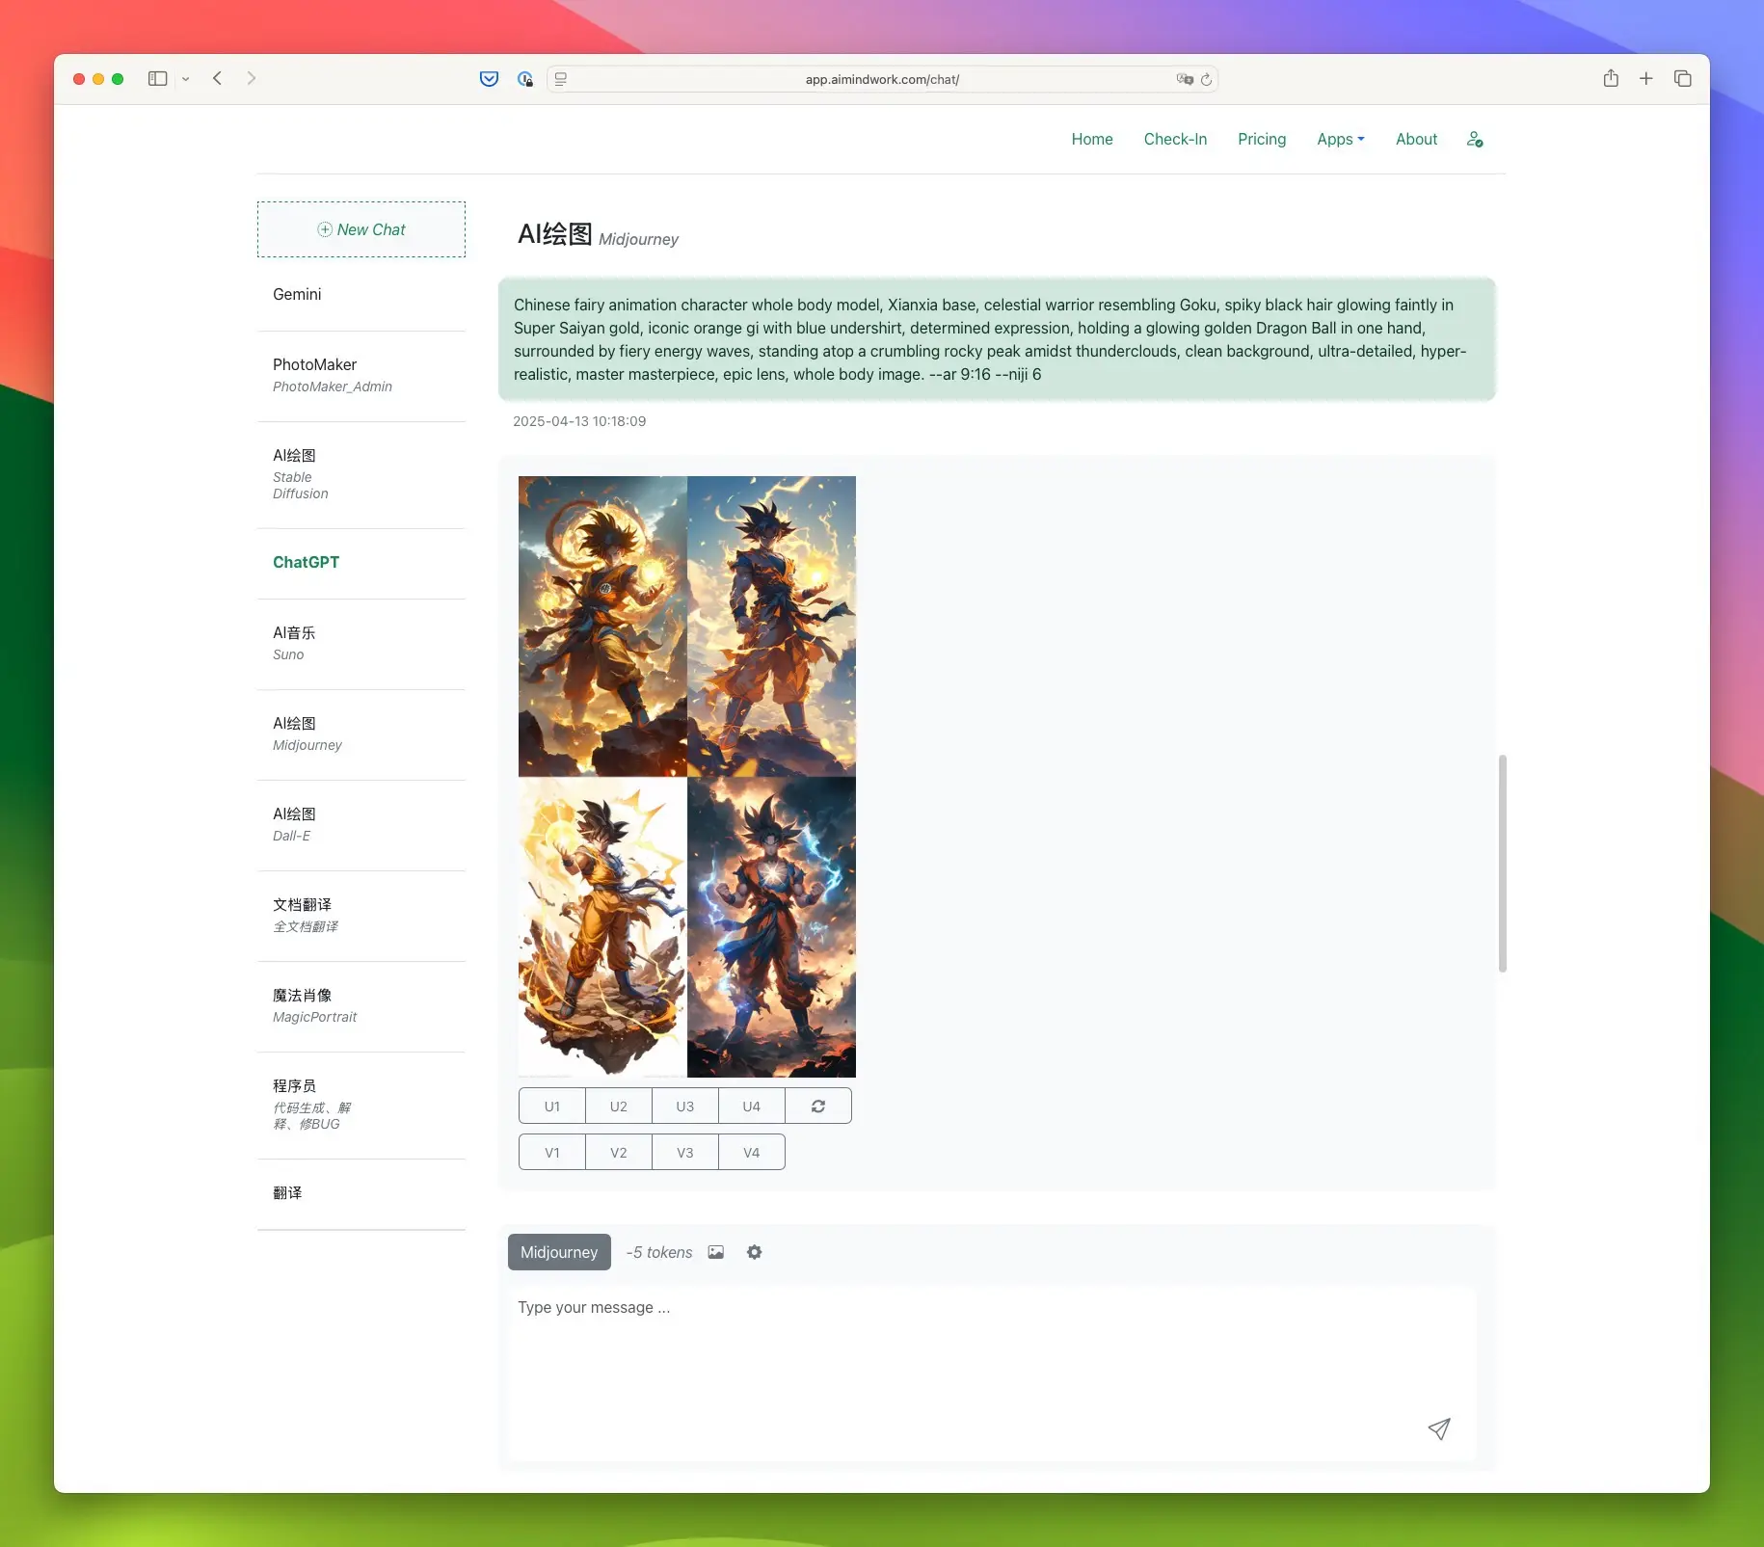Reload the page using the address bar icon

(x=1206, y=80)
